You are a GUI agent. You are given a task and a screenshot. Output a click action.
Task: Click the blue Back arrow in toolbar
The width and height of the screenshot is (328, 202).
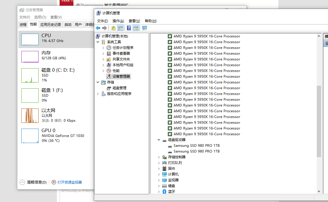[x=98, y=28]
